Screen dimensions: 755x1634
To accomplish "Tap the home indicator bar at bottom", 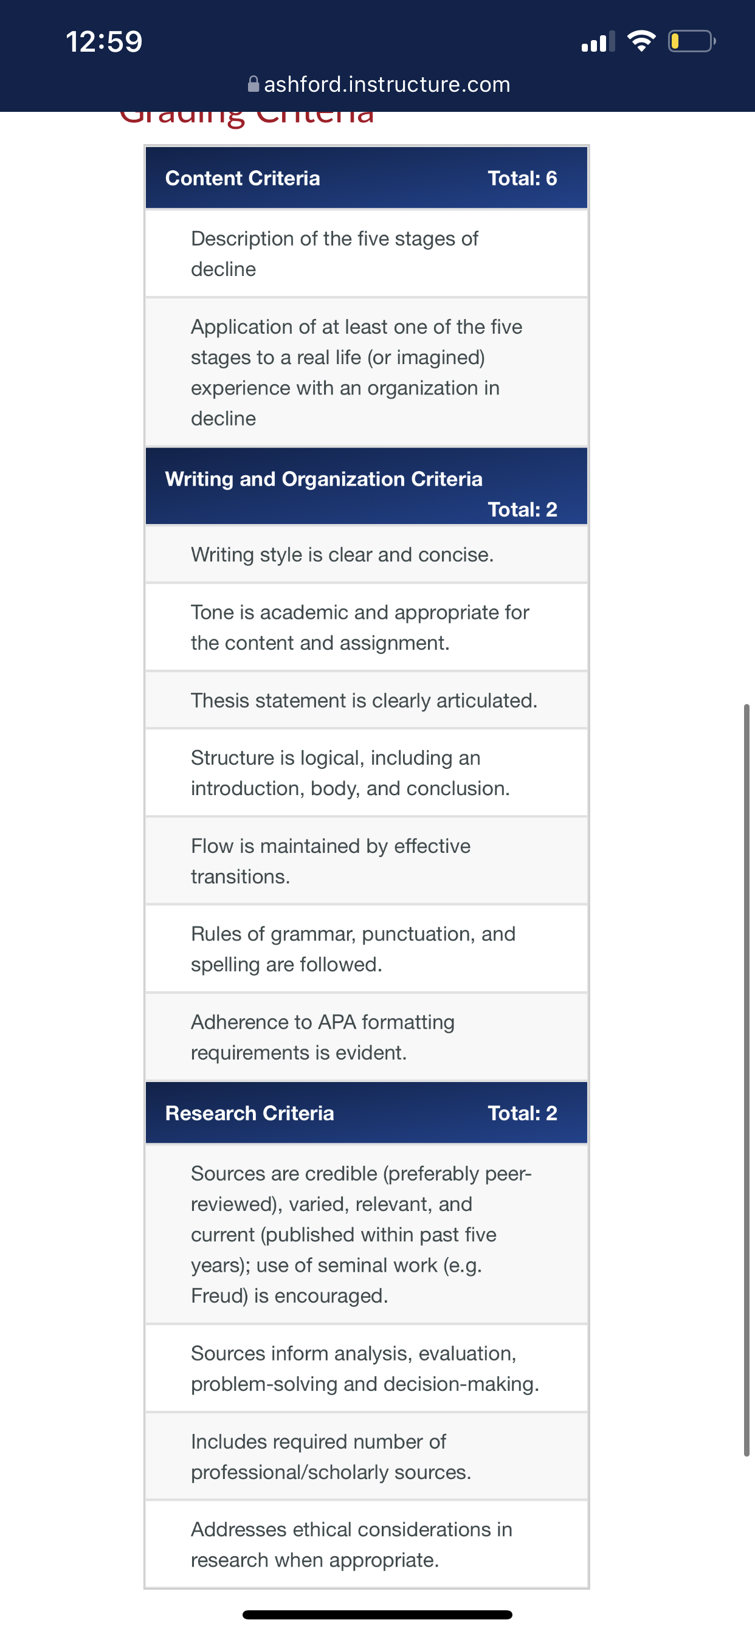I will click(377, 1614).
